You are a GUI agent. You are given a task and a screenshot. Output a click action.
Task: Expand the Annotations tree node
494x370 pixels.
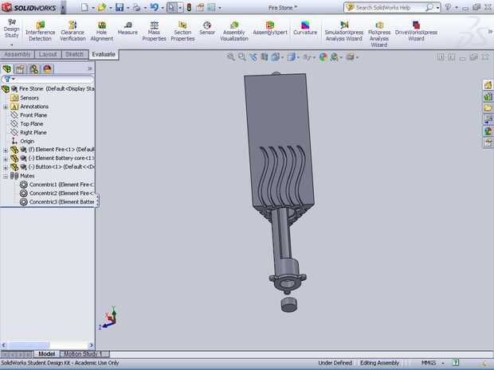(6, 107)
